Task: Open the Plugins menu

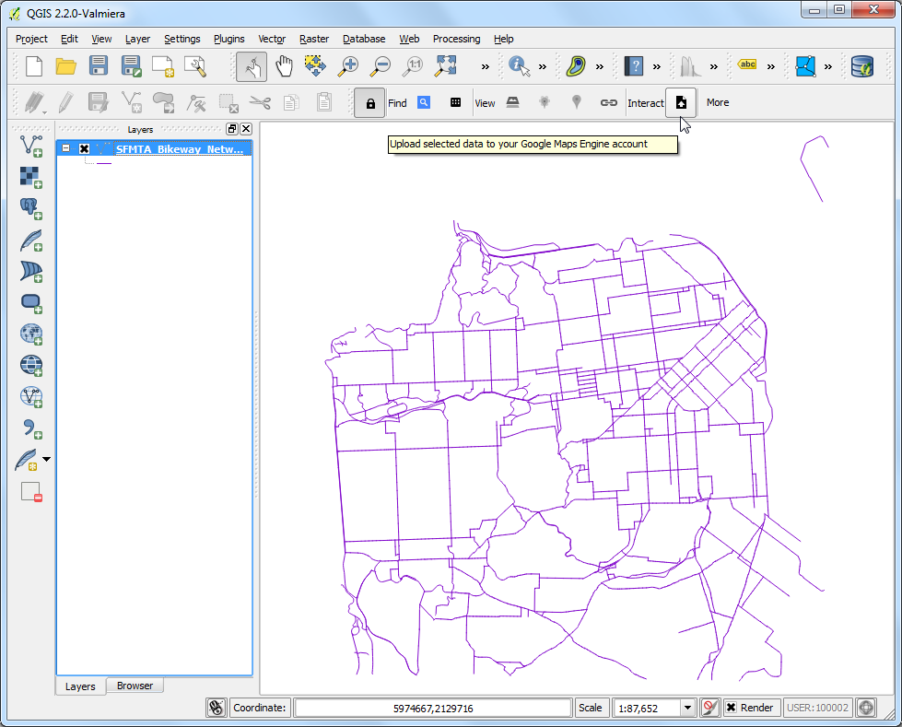Action: 228,39
